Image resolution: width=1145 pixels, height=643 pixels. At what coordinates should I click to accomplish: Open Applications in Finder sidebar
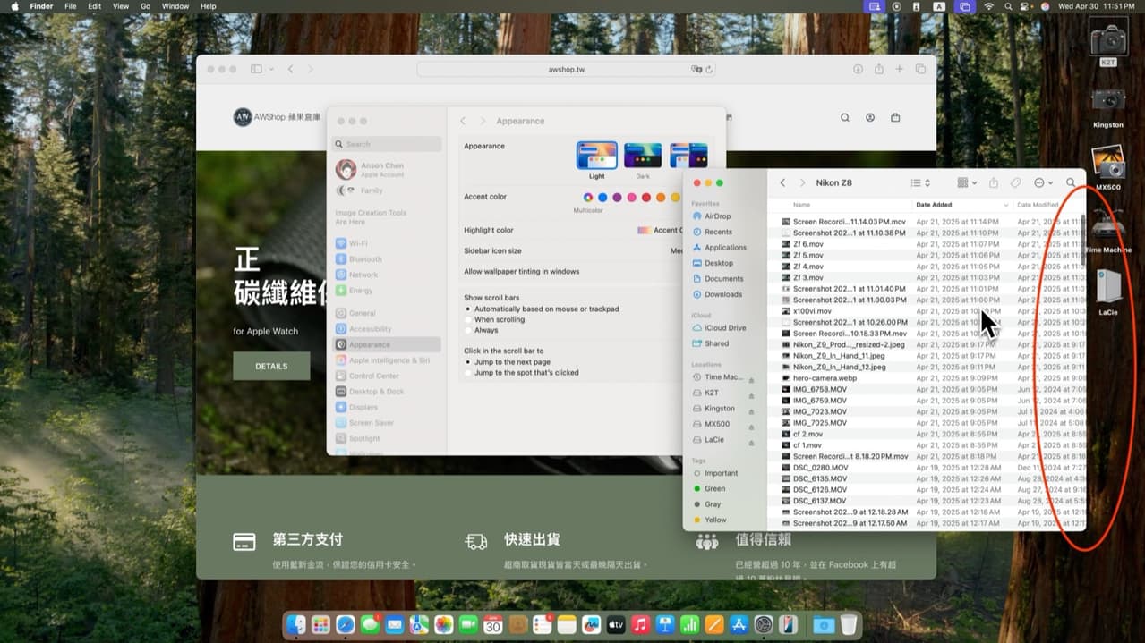(718, 247)
